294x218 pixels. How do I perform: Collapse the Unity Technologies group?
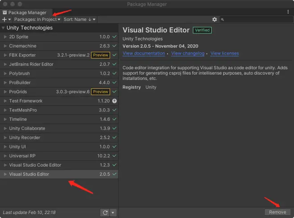[3, 28]
